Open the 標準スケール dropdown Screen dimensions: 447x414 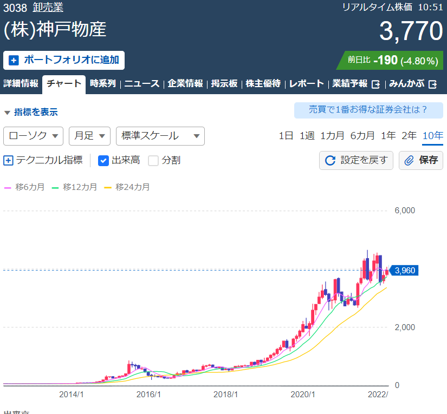(160, 136)
